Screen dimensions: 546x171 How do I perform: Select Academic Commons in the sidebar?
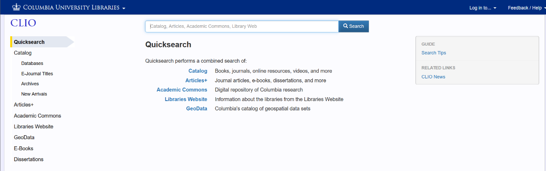pos(38,116)
